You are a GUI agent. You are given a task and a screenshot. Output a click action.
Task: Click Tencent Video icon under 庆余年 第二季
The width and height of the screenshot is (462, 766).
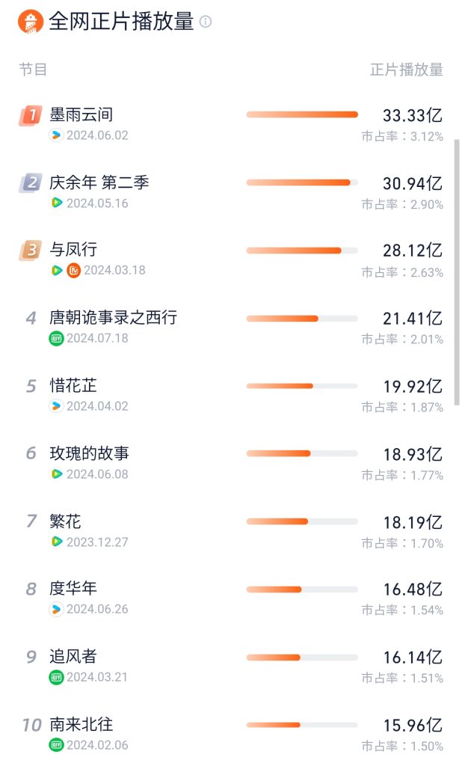point(56,203)
